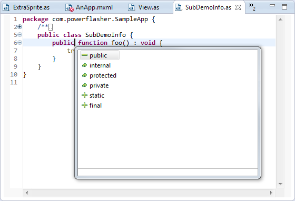Click the plus icon beside 'final'
Screen dimensions: 295x201
click(x=84, y=106)
